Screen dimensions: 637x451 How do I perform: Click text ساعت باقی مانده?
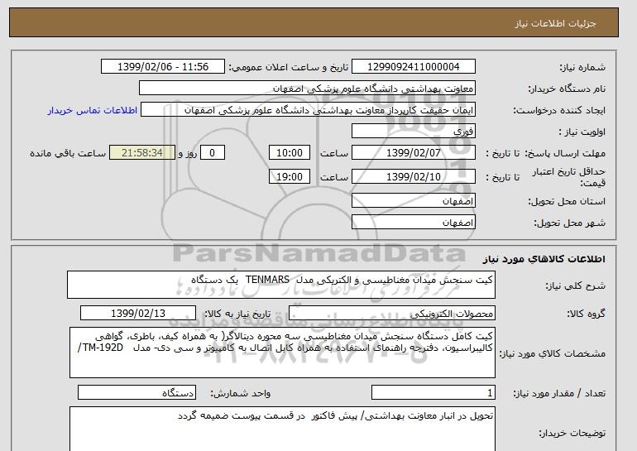tap(68, 153)
